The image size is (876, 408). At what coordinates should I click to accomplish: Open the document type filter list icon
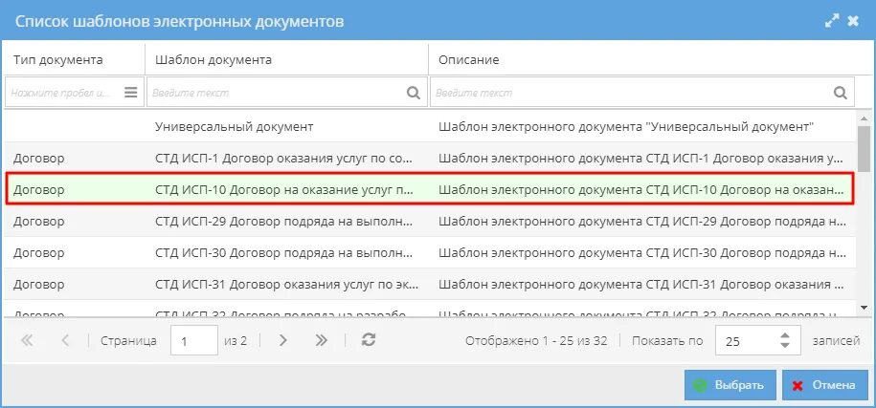(x=131, y=93)
